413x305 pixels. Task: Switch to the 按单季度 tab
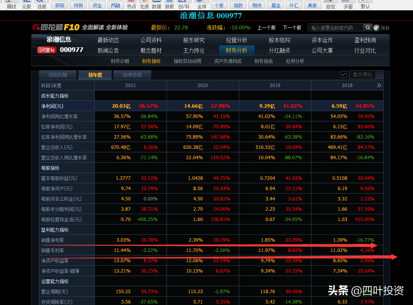[x=132, y=75]
